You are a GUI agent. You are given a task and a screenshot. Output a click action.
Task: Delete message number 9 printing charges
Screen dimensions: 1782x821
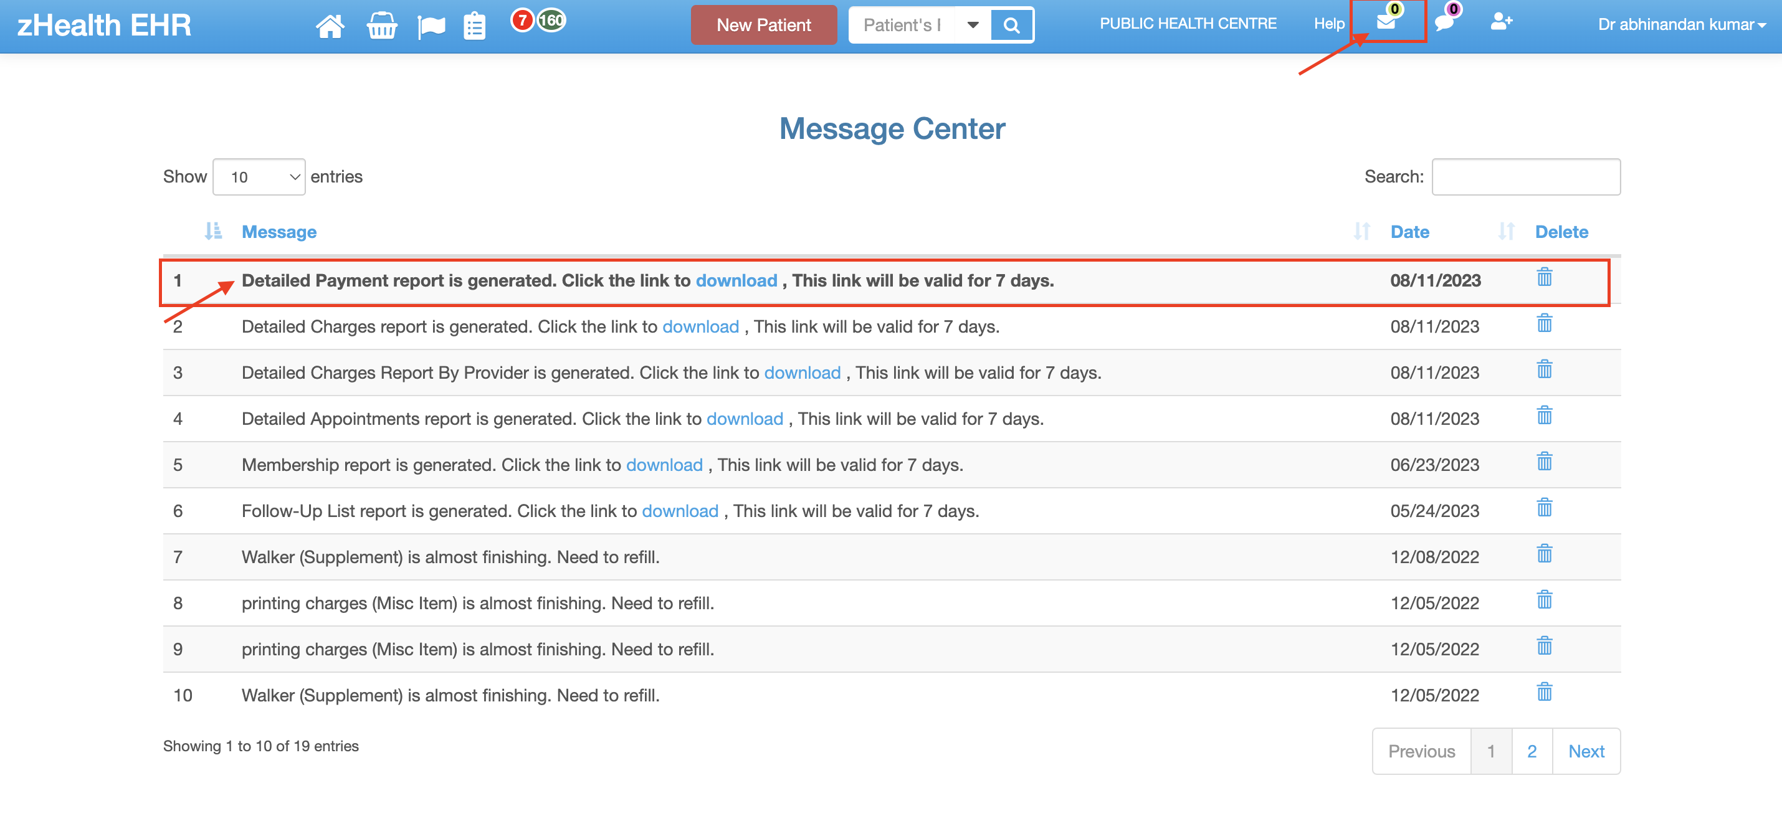click(1544, 646)
